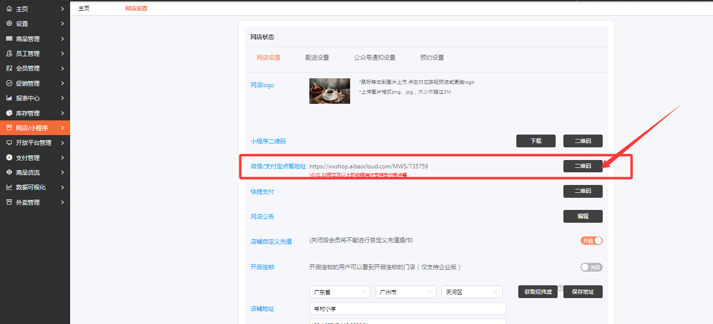The image size is (713, 324).
Task: Click the help icon beside 获取经纬度
Action: point(560,288)
